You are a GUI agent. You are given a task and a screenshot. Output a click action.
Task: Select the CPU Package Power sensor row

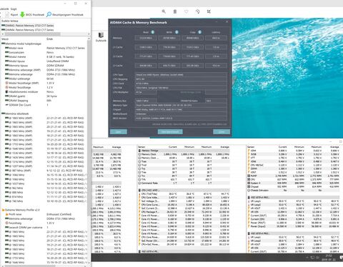(x=184, y=212)
